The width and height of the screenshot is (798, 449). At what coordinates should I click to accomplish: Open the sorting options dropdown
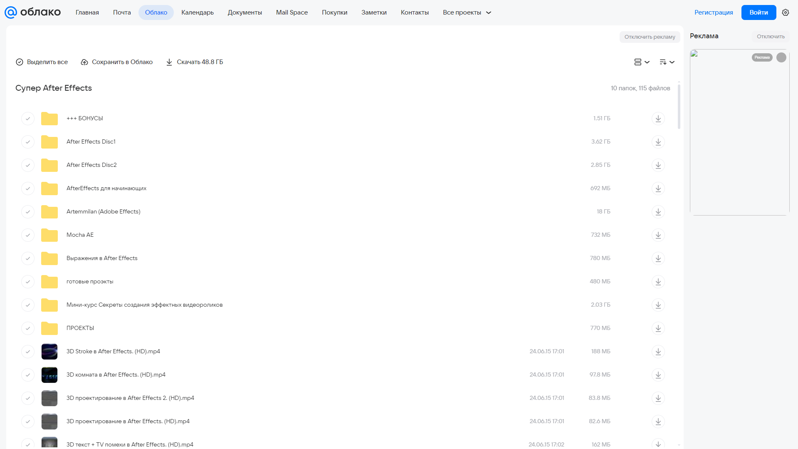point(667,62)
